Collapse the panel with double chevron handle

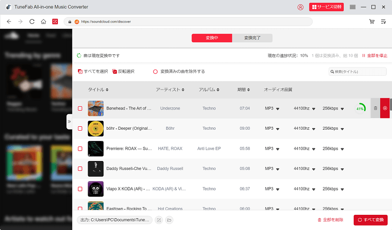(x=69, y=122)
